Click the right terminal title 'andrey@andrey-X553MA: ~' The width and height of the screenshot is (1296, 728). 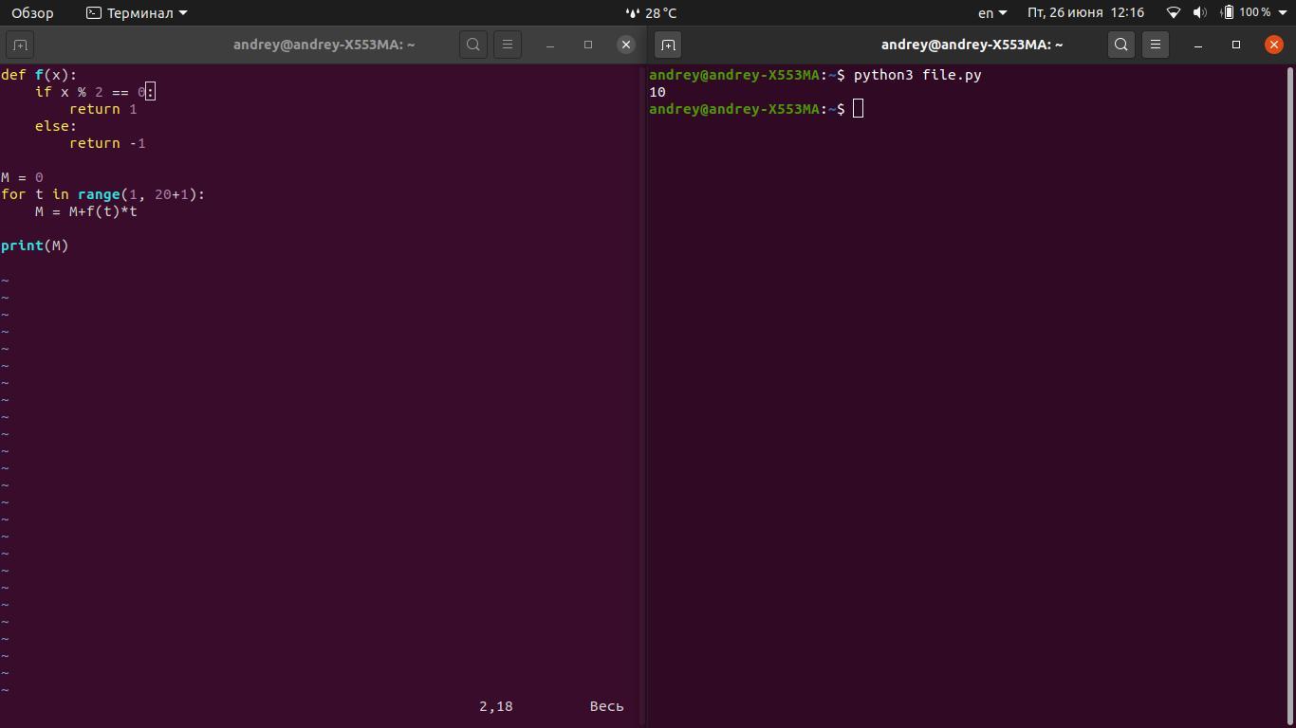point(972,45)
